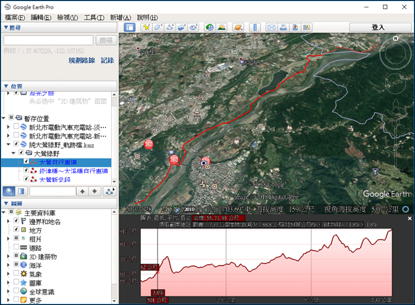Uncheck the 地方 layer checkbox
The image size is (415, 305).
point(16,229)
